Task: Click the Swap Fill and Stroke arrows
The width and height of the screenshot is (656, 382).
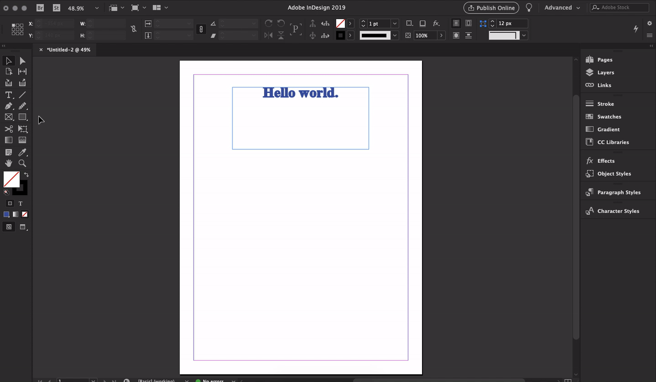Action: 26,174
